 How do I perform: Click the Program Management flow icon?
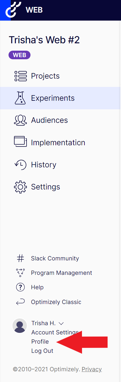pos(20,273)
